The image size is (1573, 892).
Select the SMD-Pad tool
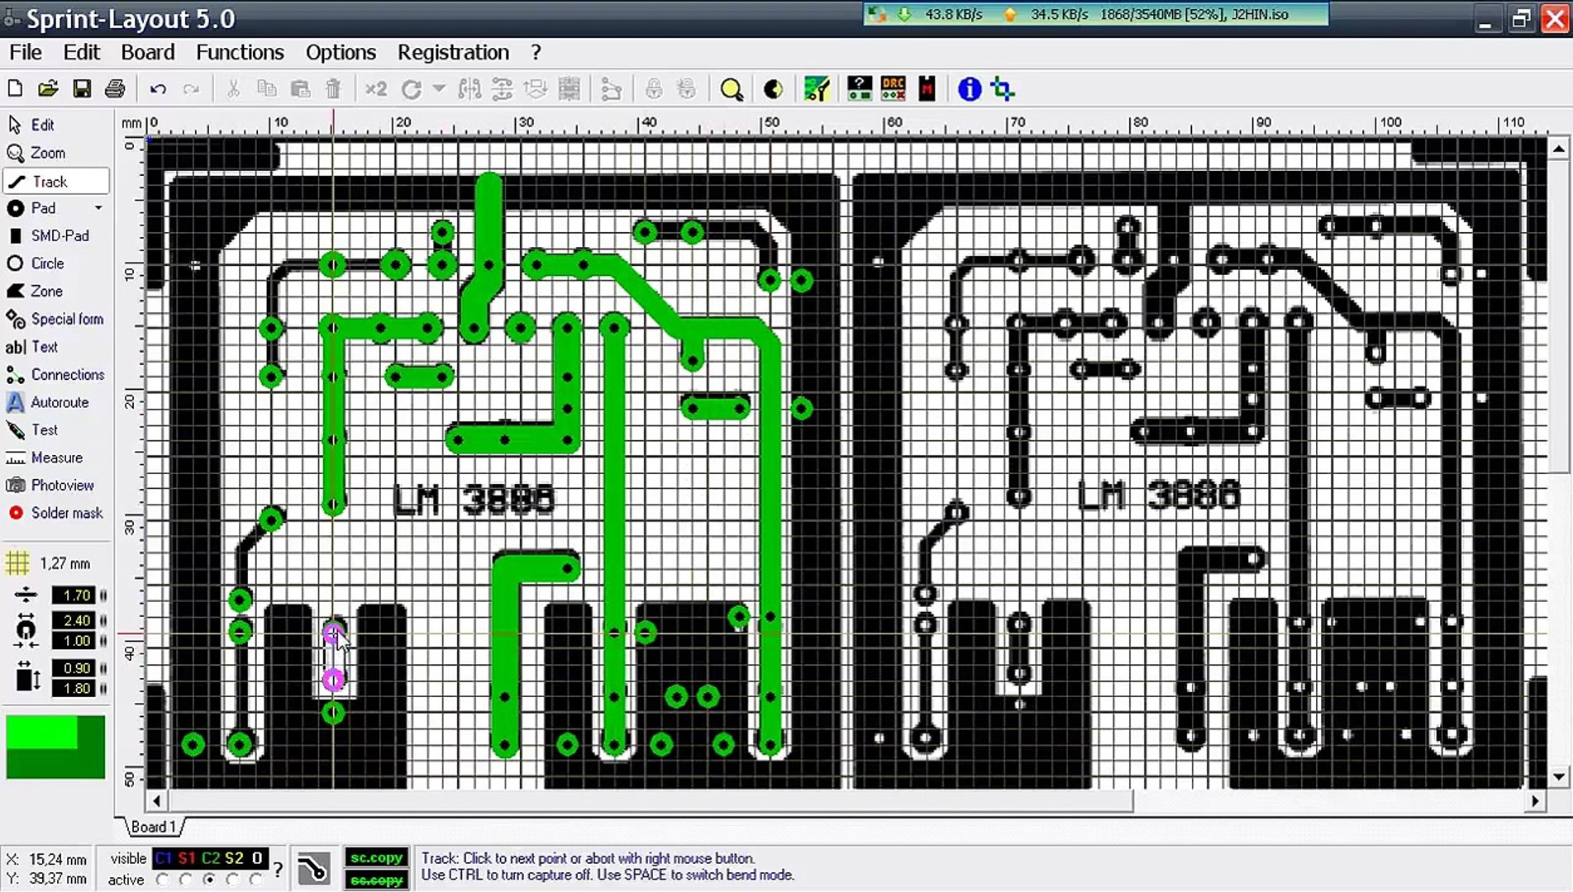[59, 236]
